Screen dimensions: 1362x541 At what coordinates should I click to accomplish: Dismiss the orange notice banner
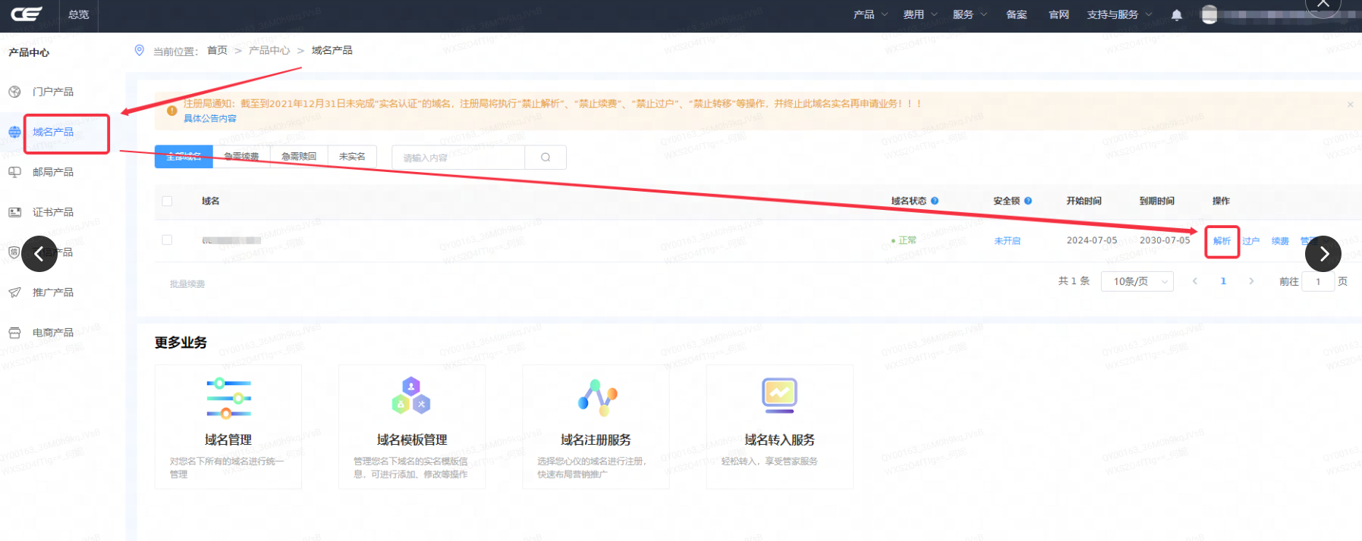[x=1350, y=105]
